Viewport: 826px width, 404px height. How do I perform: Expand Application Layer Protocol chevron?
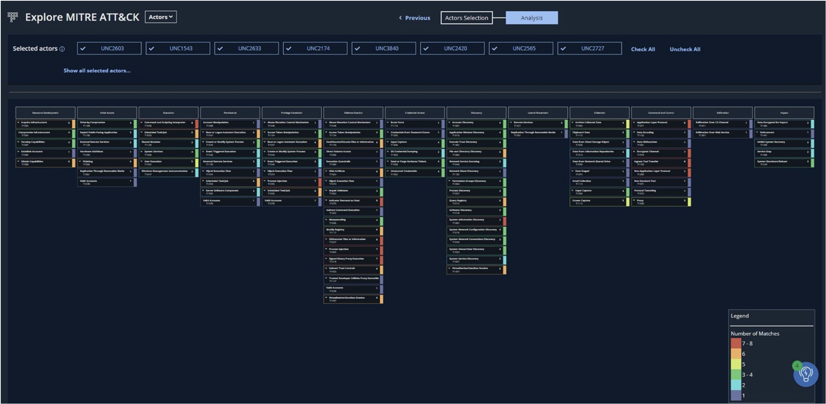(634, 122)
